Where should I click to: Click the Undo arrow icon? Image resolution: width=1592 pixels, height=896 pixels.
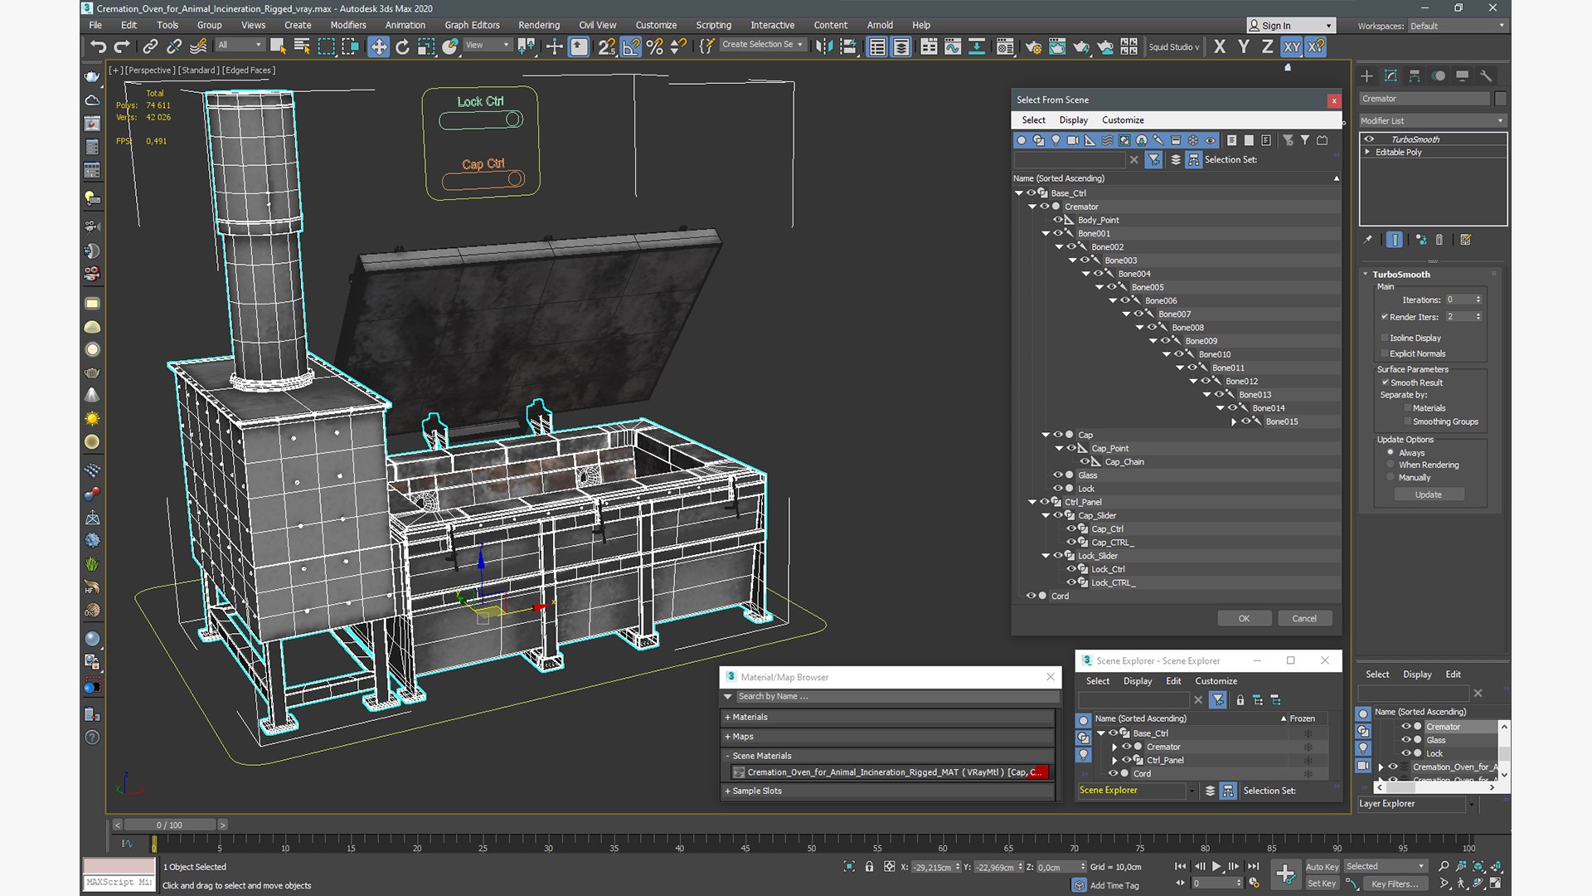[99, 46]
